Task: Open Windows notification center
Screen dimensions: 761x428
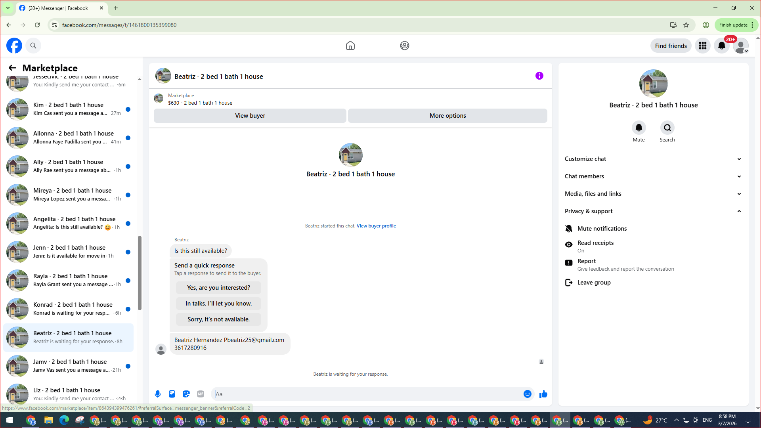Action: (748, 420)
